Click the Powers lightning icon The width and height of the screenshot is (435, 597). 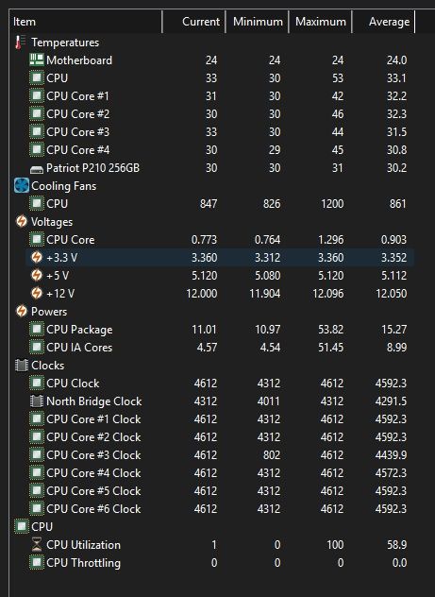pyautogui.click(x=22, y=311)
